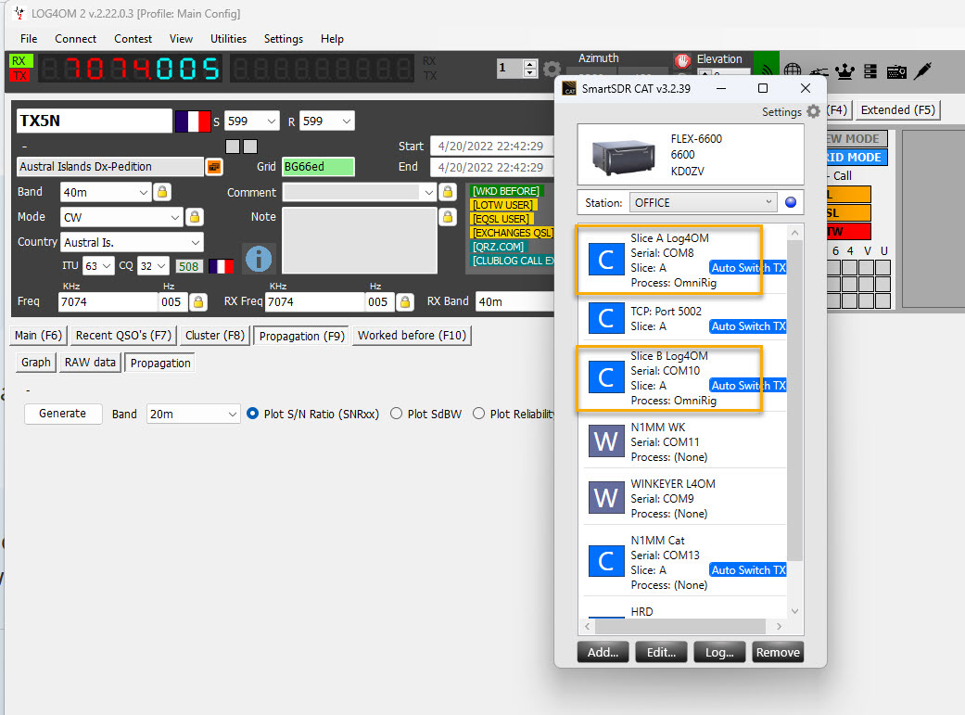Click the French flag next to callsign TX5N
965x715 pixels.
click(193, 121)
